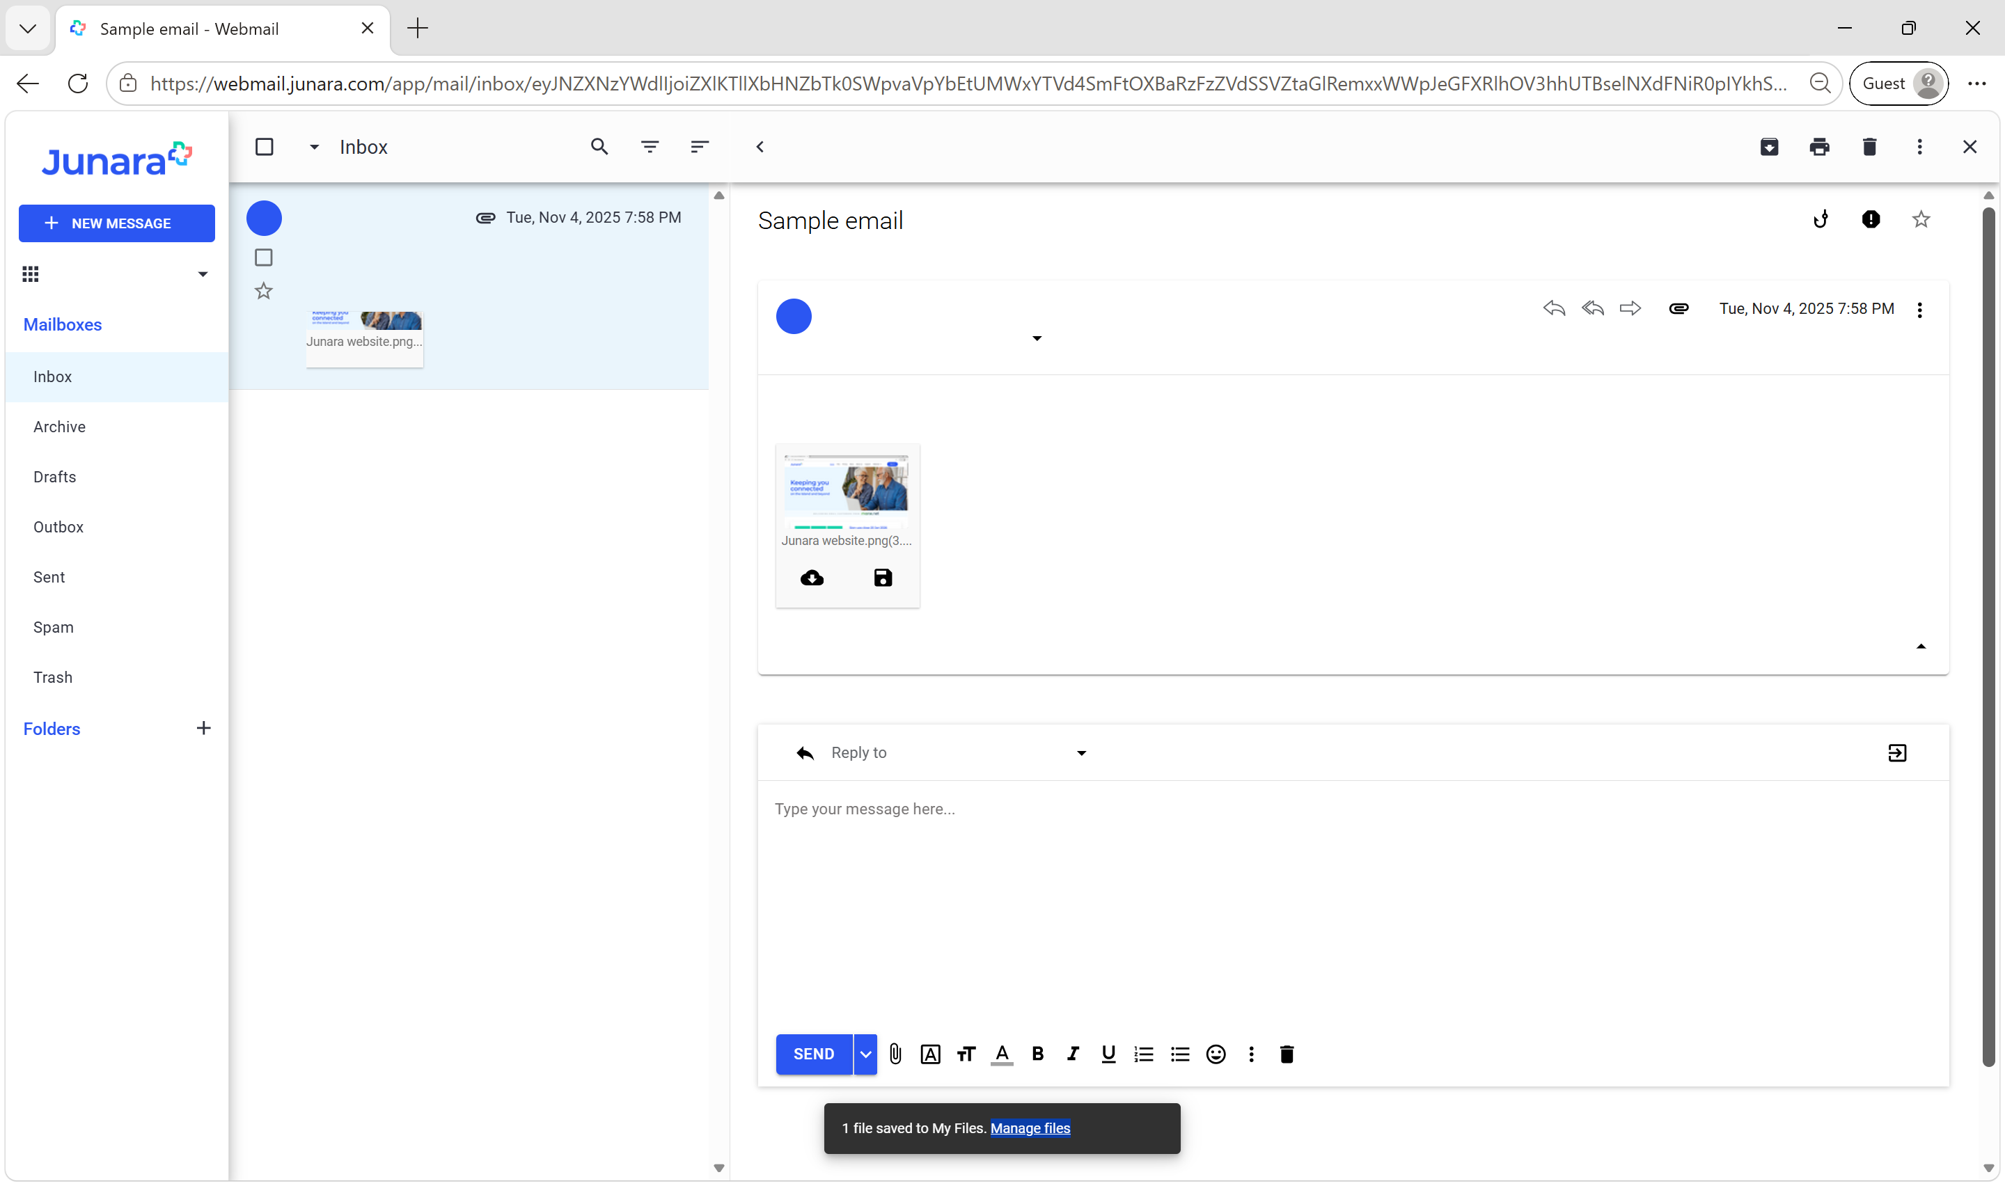
Task: Open the text formatting template icon
Action: point(930,1054)
